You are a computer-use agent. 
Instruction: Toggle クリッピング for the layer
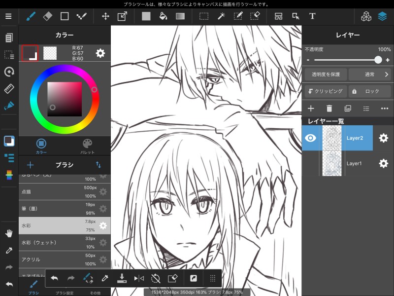(326, 91)
